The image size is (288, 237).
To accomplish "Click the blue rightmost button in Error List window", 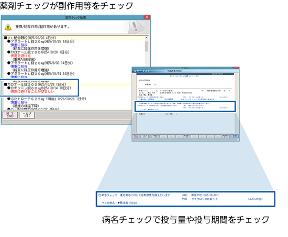I will tap(235, 136).
